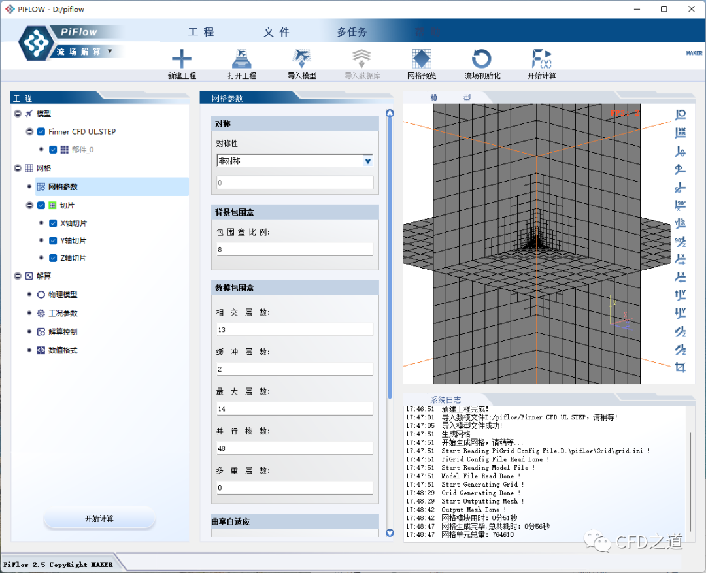Click the 90° rotate view icon
The height and width of the screenshot is (573, 706).
pyautogui.click(x=680, y=205)
